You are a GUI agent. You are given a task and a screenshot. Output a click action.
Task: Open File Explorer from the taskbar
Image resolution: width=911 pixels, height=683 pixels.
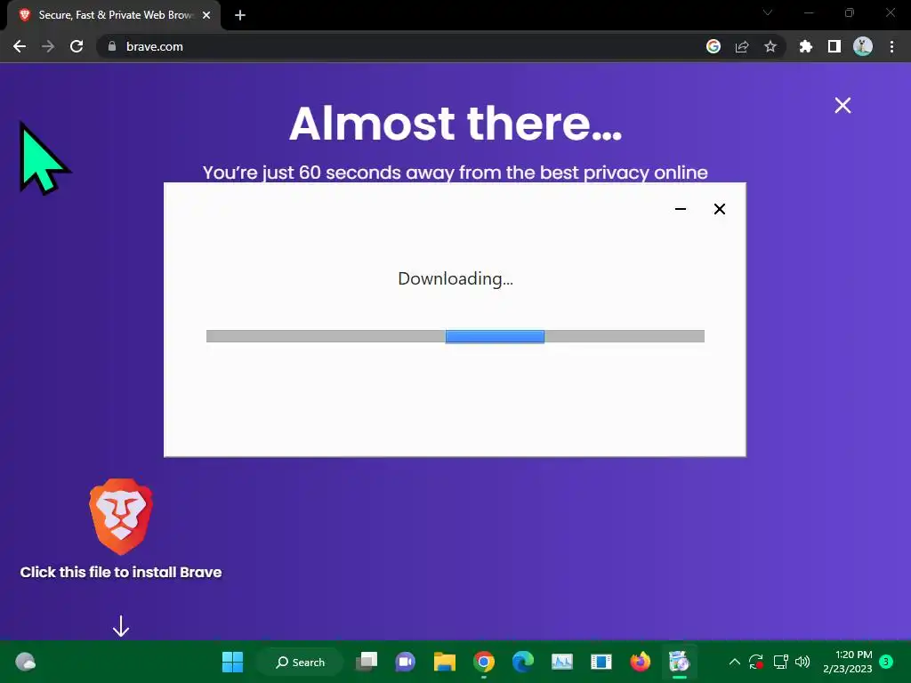[x=445, y=662]
